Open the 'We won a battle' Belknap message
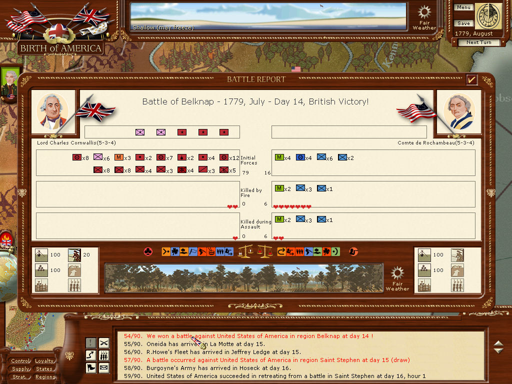 coord(259,336)
